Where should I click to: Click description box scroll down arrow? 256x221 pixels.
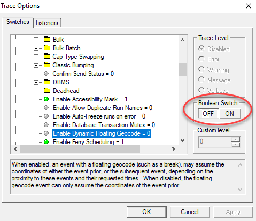(x=240, y=190)
